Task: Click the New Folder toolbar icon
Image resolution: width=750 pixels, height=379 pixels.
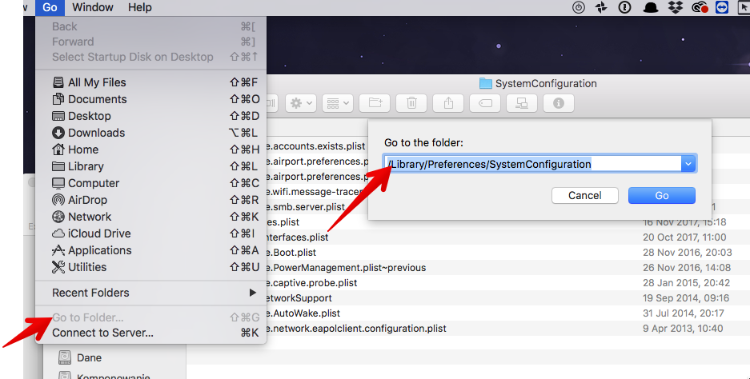Action: click(375, 103)
